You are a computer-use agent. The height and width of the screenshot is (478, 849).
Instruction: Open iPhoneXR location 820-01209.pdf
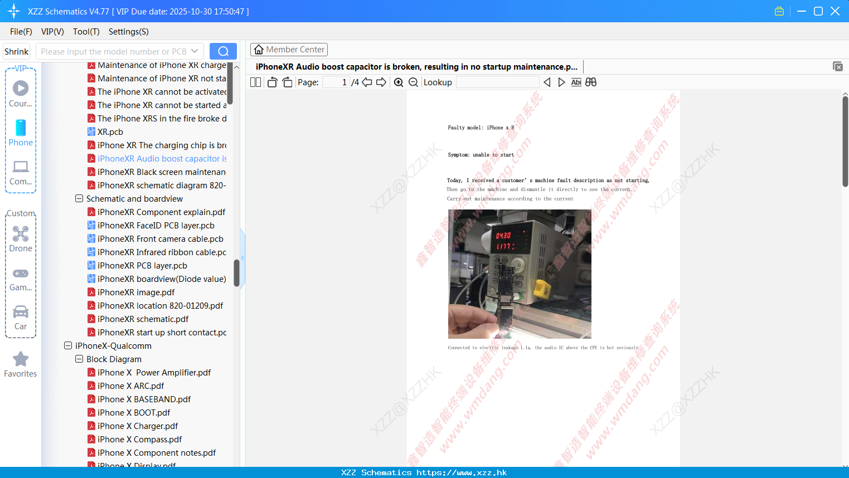[161, 305]
